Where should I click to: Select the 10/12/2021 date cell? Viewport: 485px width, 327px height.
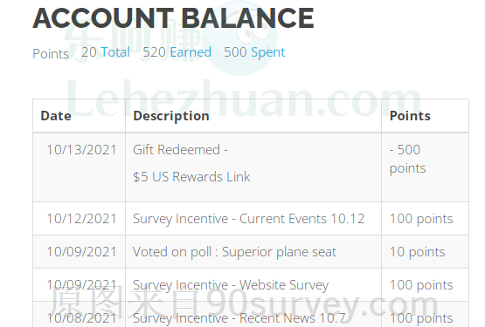pos(81,219)
